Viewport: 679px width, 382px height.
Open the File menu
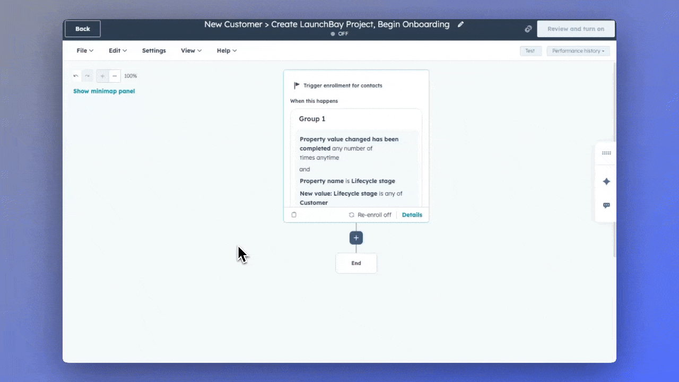click(85, 51)
